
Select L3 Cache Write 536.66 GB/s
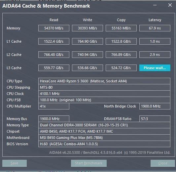pos(88,68)
